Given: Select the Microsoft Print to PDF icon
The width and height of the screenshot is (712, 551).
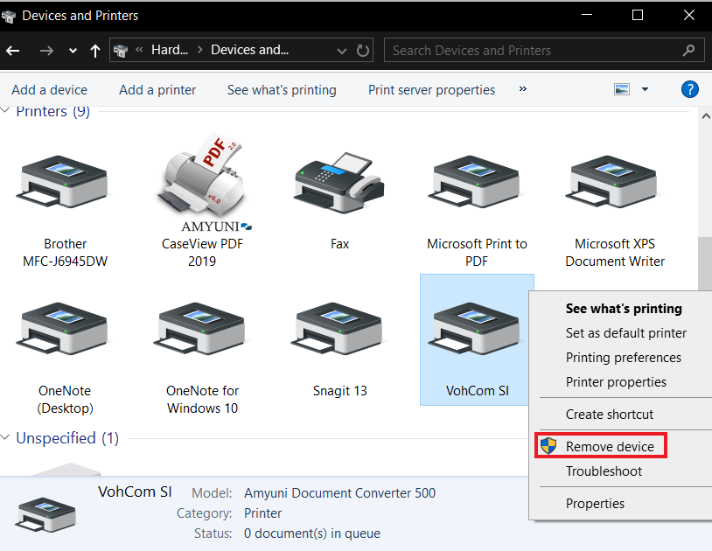Looking at the screenshot, I should [x=474, y=182].
